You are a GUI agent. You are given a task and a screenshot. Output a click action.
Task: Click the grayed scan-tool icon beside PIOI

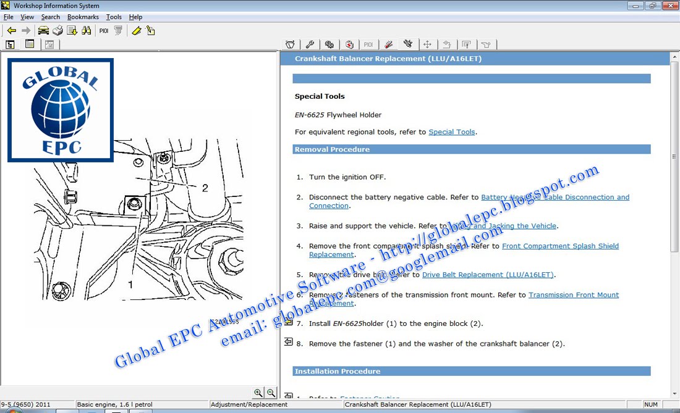[118, 31]
